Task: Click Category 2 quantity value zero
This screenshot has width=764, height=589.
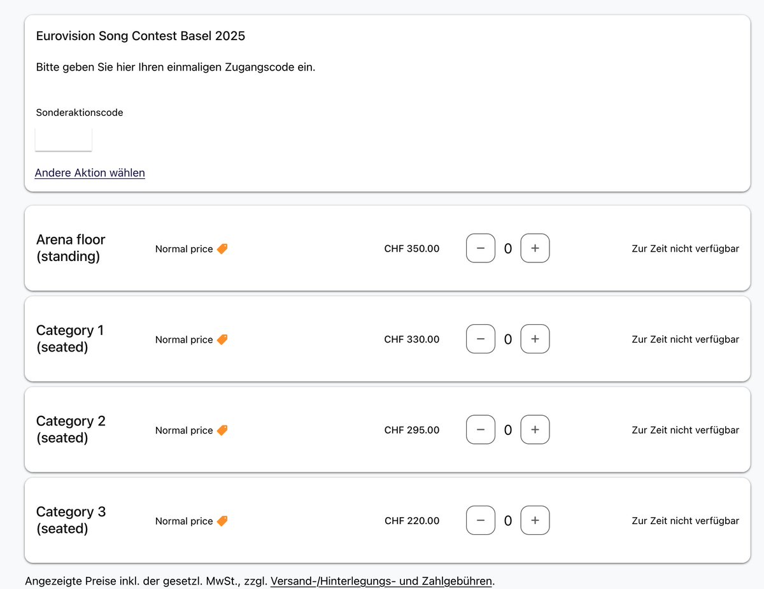Action: tap(508, 430)
